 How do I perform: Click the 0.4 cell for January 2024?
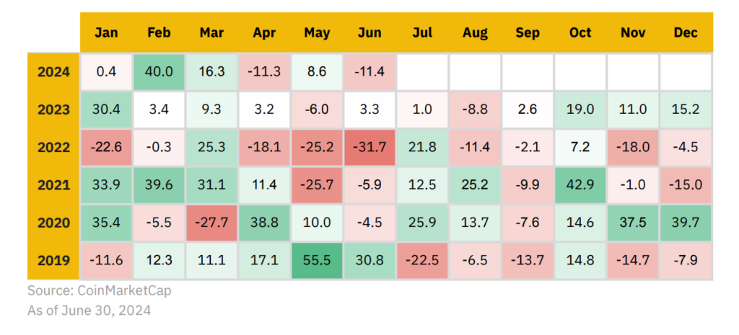tap(106, 72)
